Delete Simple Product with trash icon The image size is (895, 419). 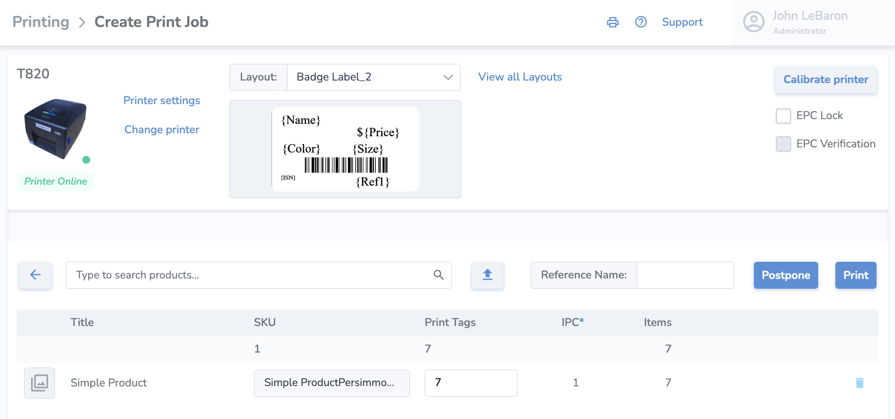point(859,383)
